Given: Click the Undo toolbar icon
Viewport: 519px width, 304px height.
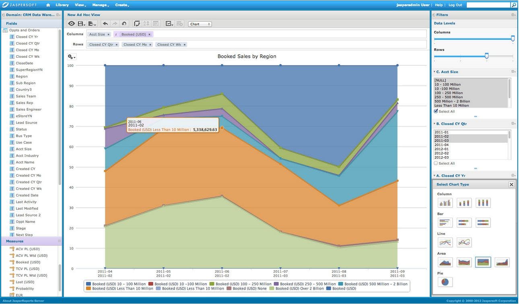Looking at the screenshot, I should (105, 24).
